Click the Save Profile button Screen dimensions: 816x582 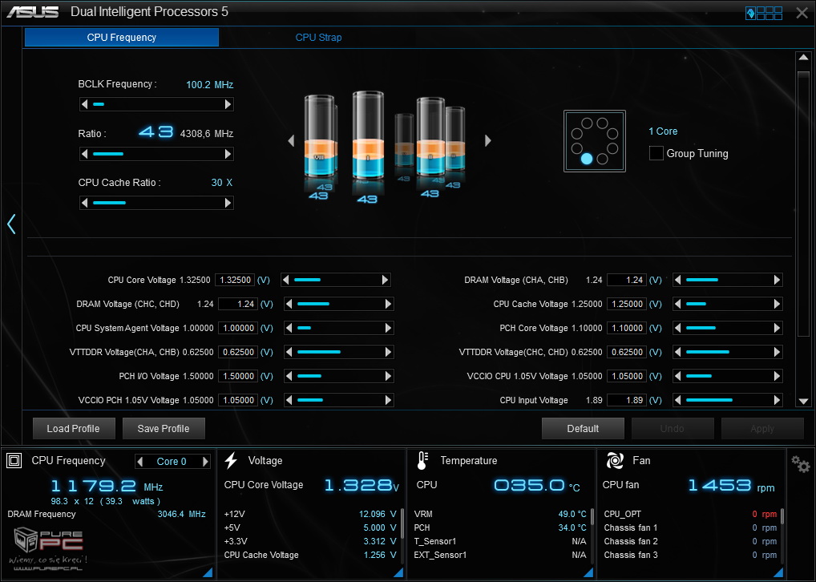click(164, 428)
